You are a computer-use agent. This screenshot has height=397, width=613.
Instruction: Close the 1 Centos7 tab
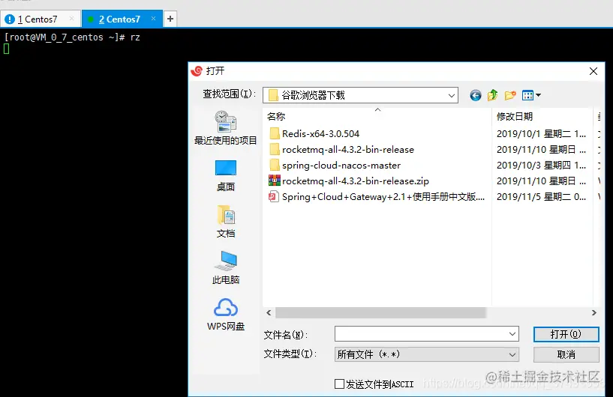pyautogui.click(x=71, y=18)
